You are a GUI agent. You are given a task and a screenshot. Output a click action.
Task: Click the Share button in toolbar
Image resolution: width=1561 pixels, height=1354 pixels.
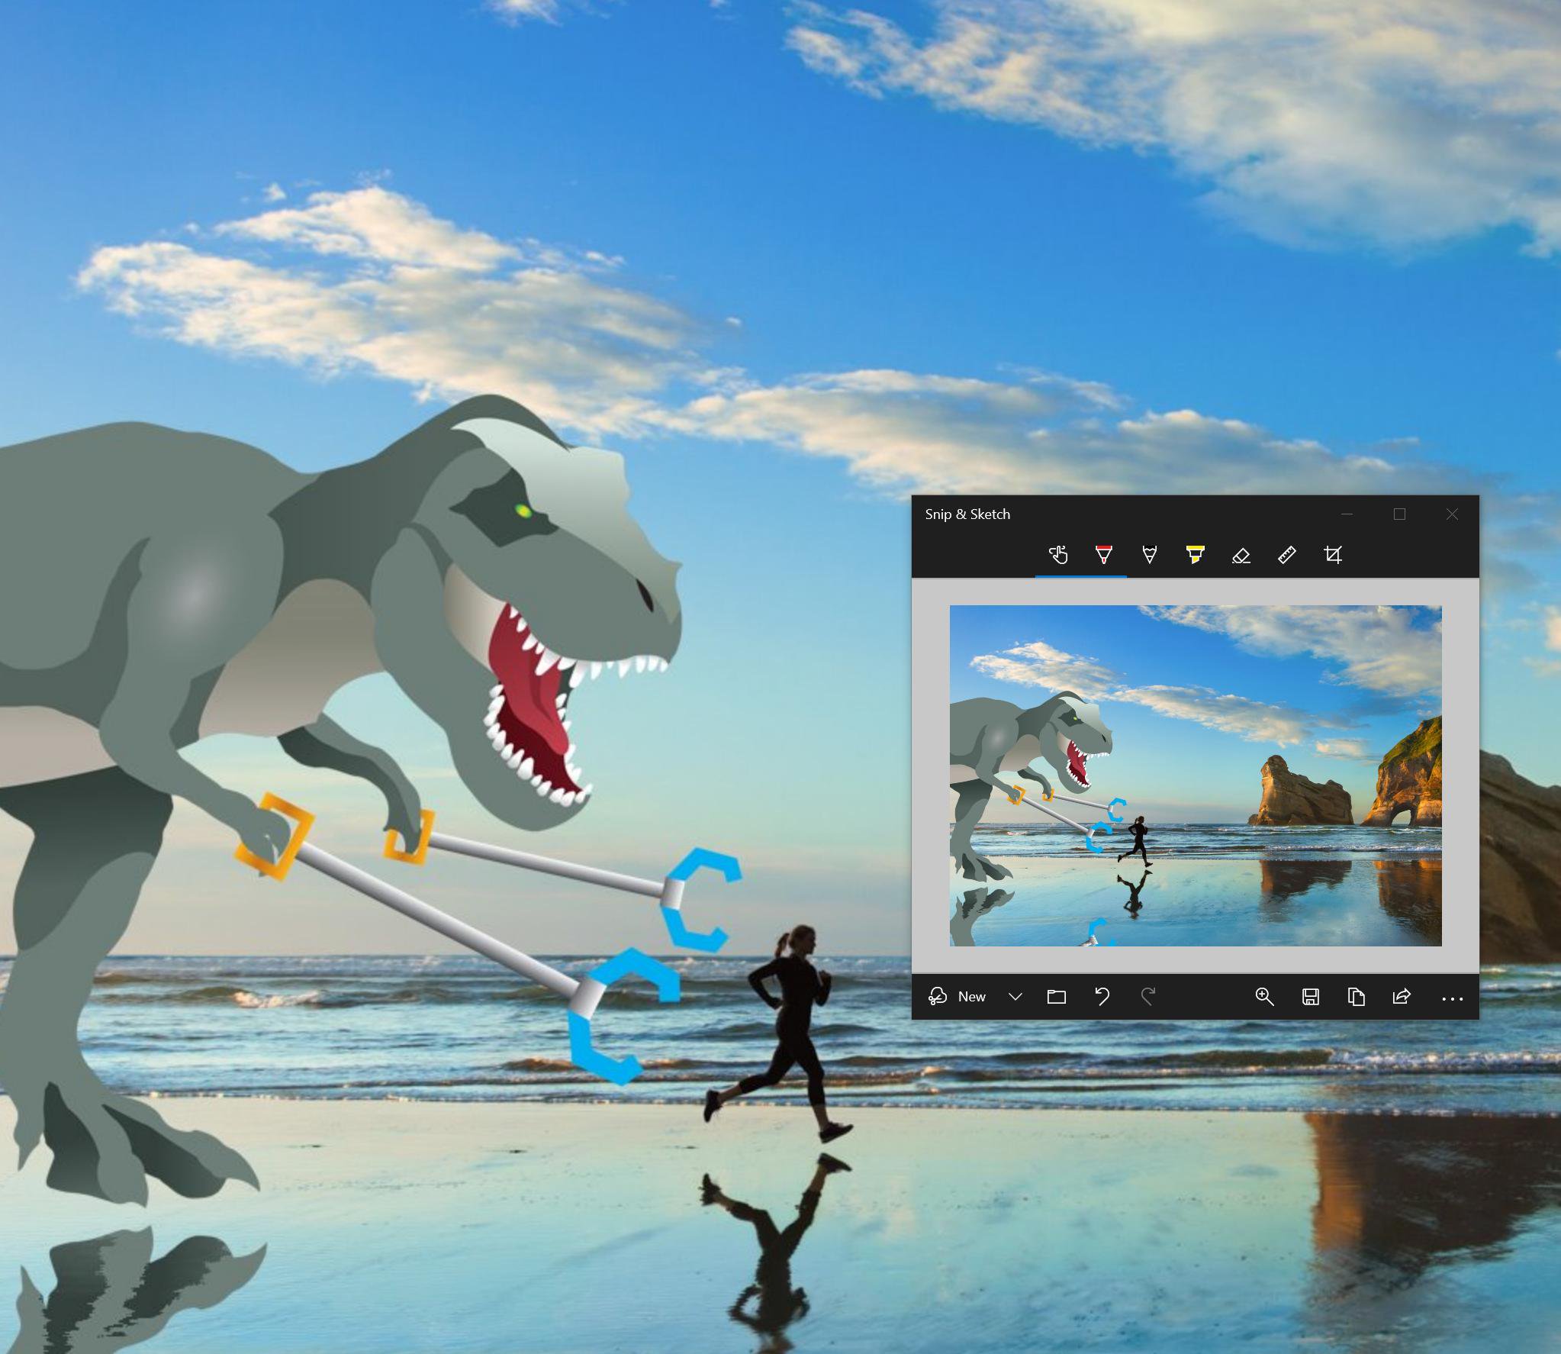click(x=1405, y=995)
